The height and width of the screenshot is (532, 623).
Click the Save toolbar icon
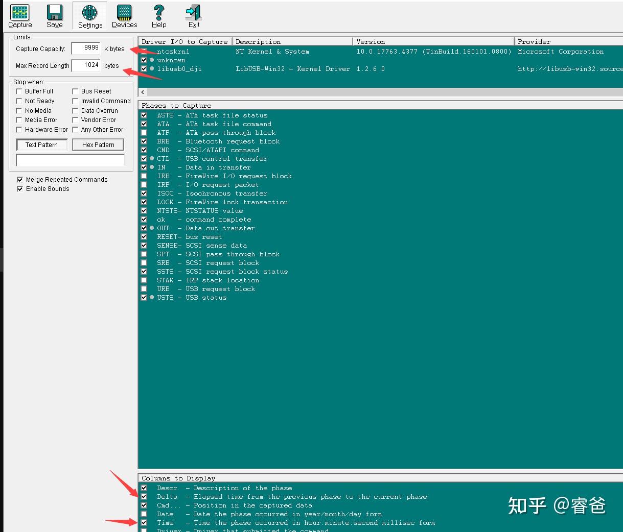pos(55,16)
